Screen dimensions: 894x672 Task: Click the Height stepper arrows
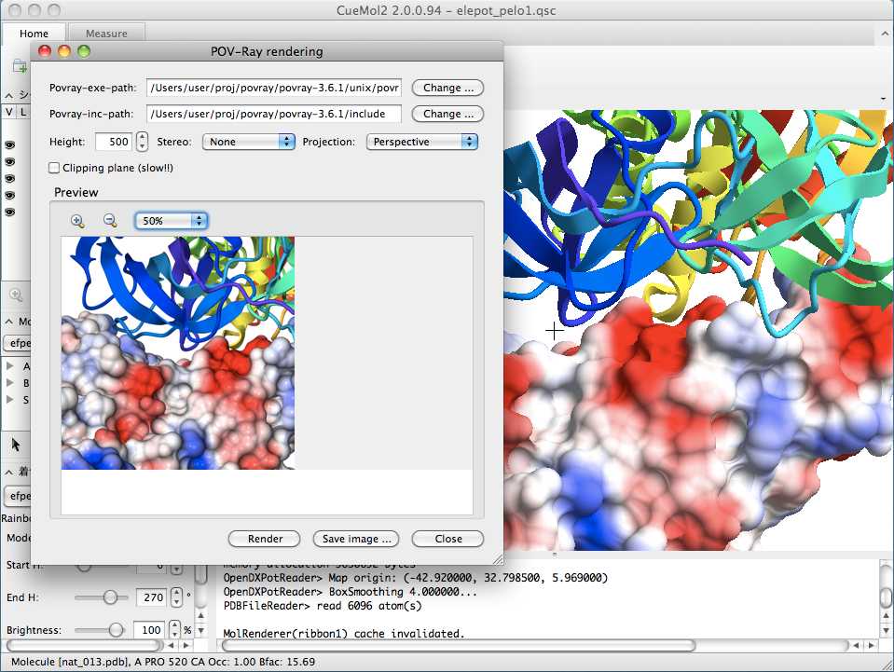click(x=142, y=142)
